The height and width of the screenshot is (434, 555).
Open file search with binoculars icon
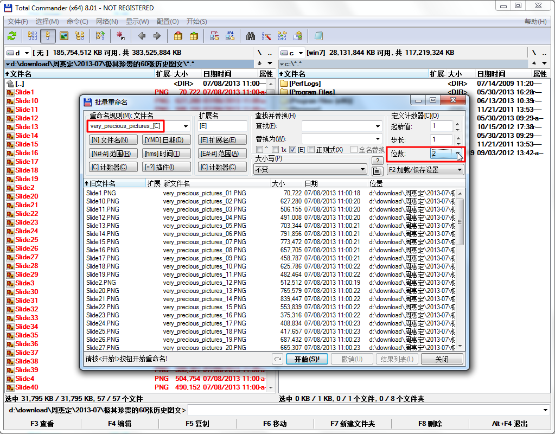(251, 36)
